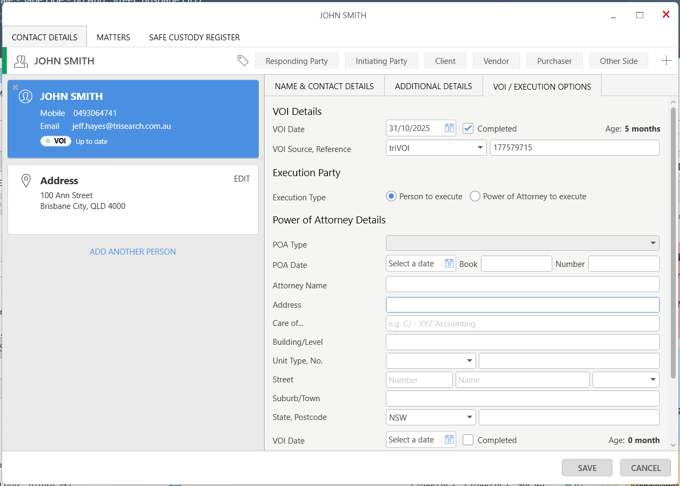Screen dimensions: 680x486
Task: Click the person icon on John Smith card
Action: pyautogui.click(x=25, y=97)
